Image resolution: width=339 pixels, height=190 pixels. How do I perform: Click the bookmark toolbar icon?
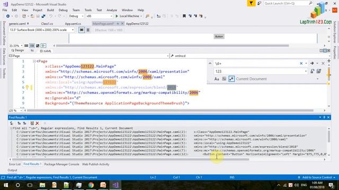point(184,16)
